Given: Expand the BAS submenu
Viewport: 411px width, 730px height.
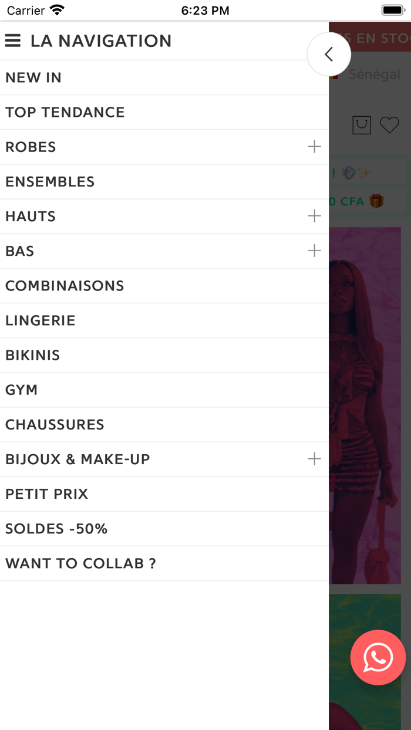Looking at the screenshot, I should pyautogui.click(x=314, y=251).
